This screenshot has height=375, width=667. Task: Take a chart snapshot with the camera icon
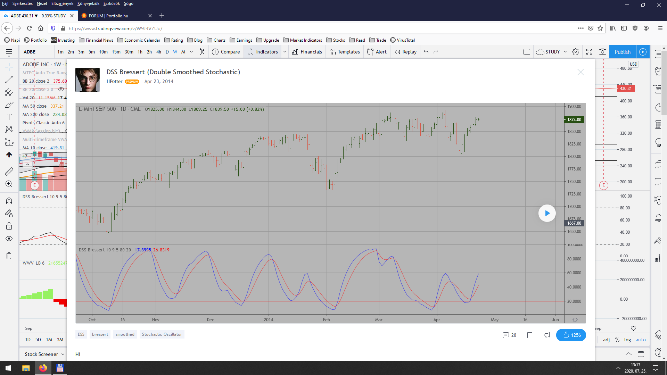[x=602, y=52]
